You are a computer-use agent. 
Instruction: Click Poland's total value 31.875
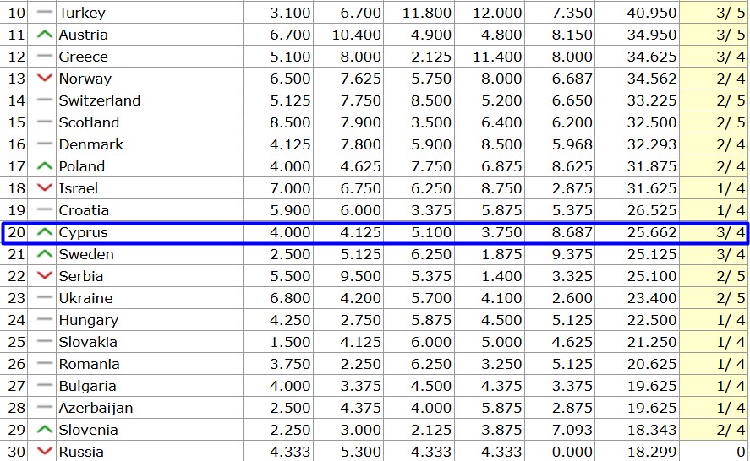pyautogui.click(x=652, y=166)
